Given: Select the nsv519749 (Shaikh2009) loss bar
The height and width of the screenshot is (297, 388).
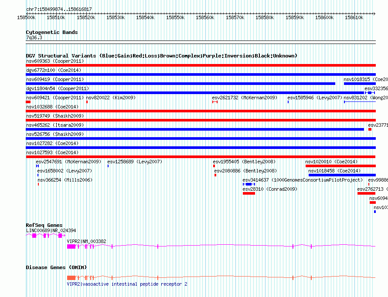Looking at the screenshot, I should 201,120.
